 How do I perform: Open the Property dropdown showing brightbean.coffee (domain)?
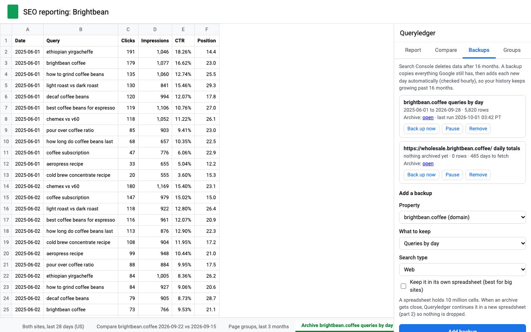(462, 217)
